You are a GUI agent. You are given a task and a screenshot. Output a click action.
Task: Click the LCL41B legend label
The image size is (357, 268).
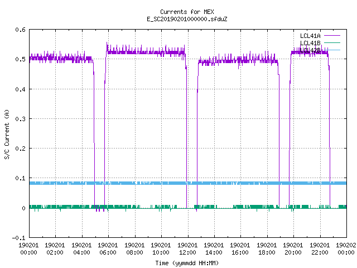point(310,43)
